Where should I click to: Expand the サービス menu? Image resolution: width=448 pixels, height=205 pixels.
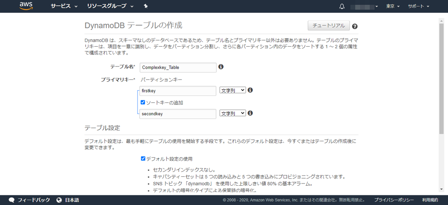click(64, 6)
